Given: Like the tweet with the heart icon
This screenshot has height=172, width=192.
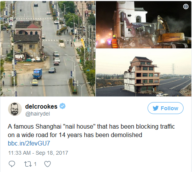Looking at the screenshot, I should (x=48, y=164).
